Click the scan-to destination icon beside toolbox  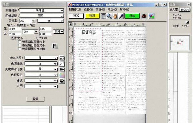click(x=152, y=16)
